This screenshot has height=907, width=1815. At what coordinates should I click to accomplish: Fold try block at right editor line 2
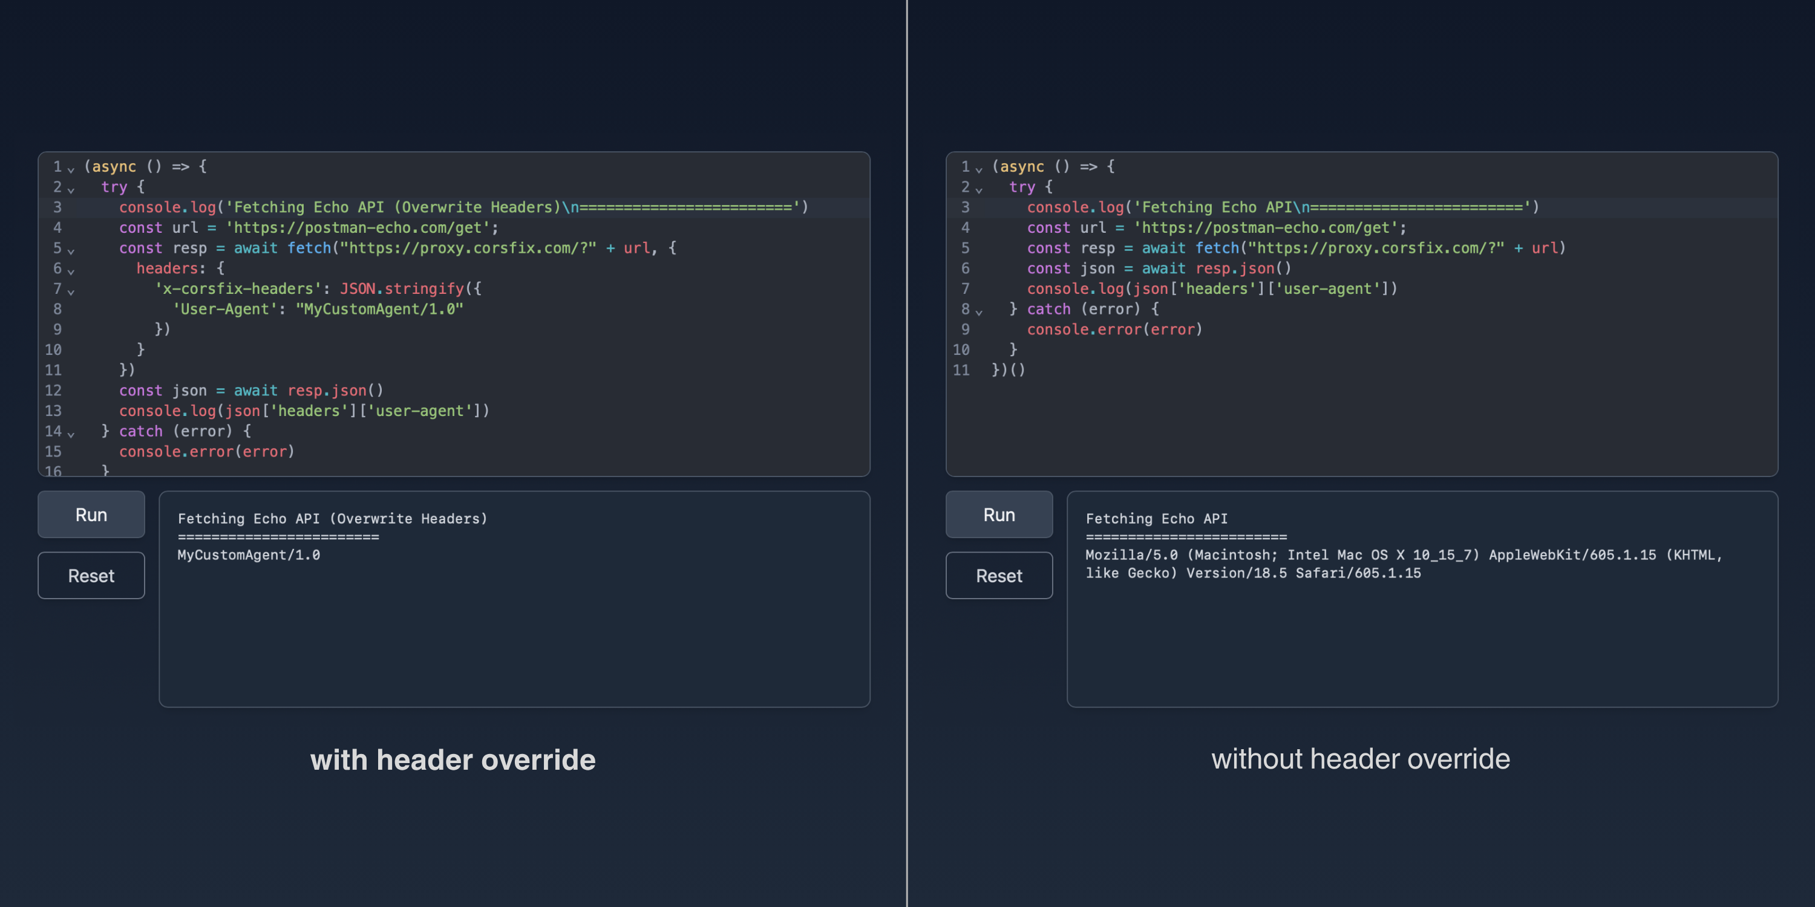tap(979, 189)
